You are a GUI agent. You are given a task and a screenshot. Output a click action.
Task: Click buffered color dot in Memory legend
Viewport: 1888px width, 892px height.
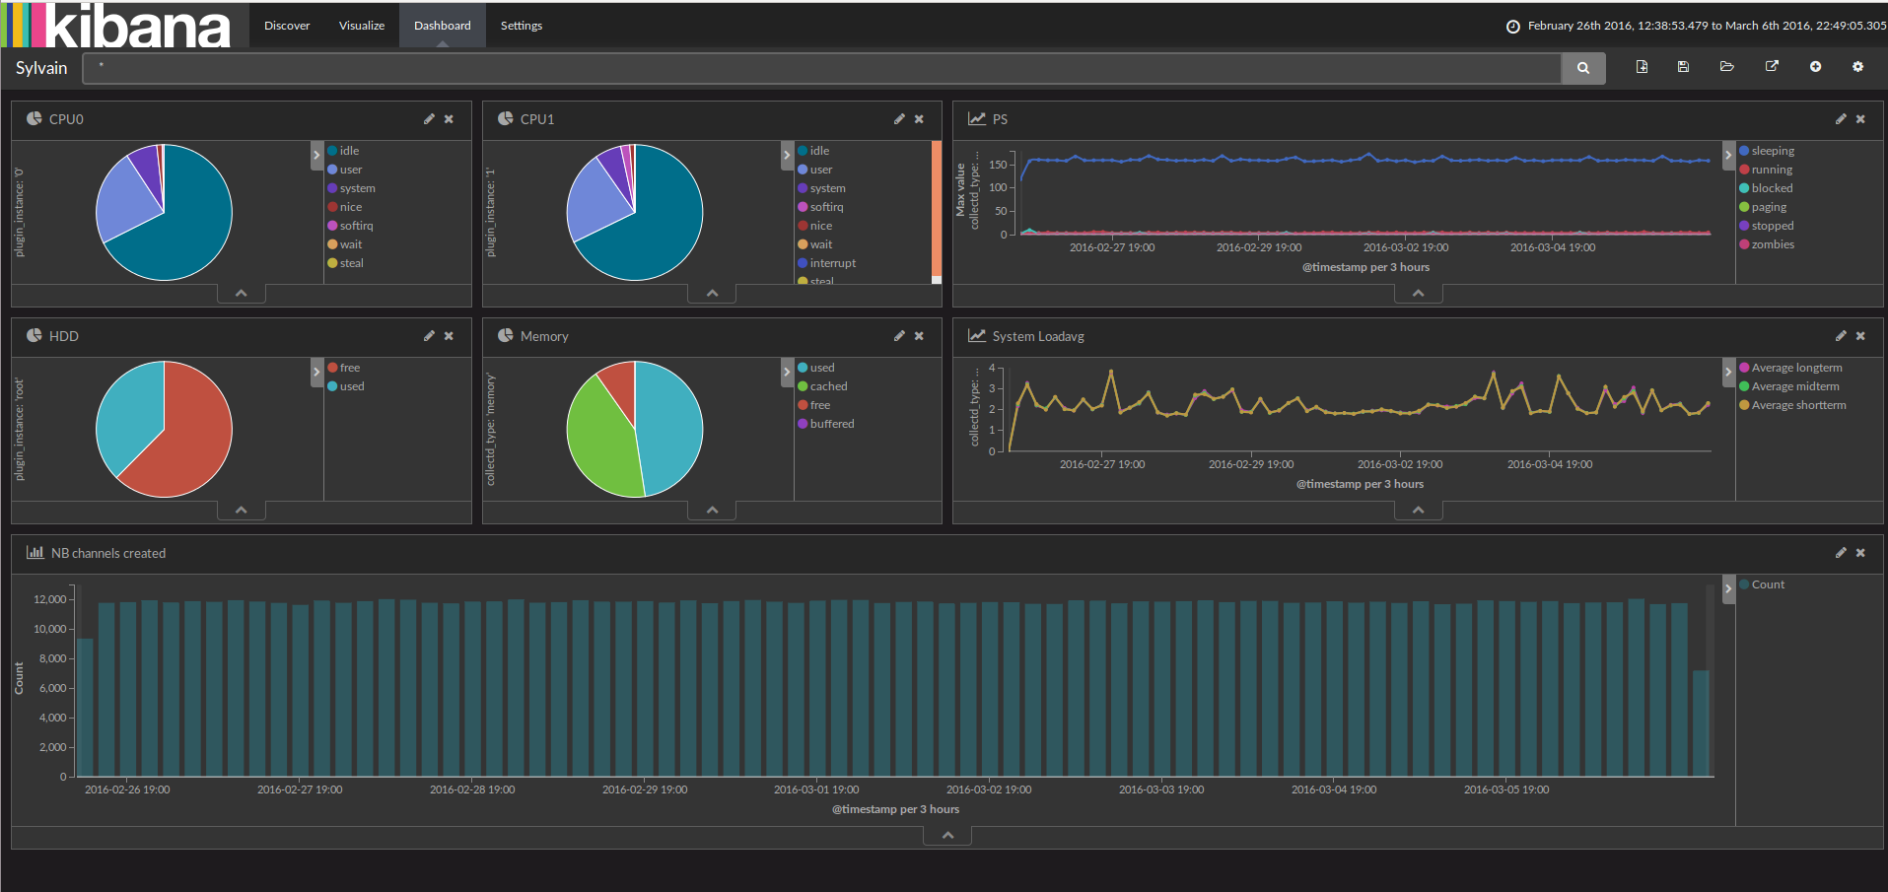click(803, 424)
